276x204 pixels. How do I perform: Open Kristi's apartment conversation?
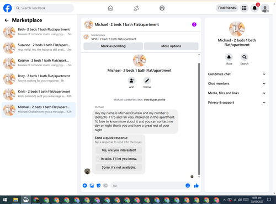[x=39, y=94]
